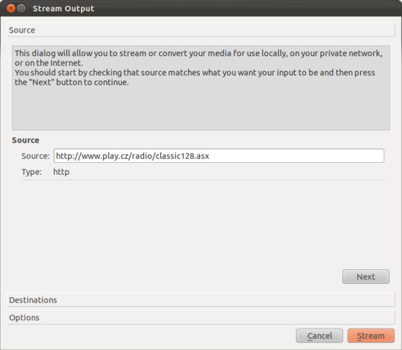This screenshot has width=402, height=350.
Task: Focus the Source URL input field
Action: pos(219,156)
